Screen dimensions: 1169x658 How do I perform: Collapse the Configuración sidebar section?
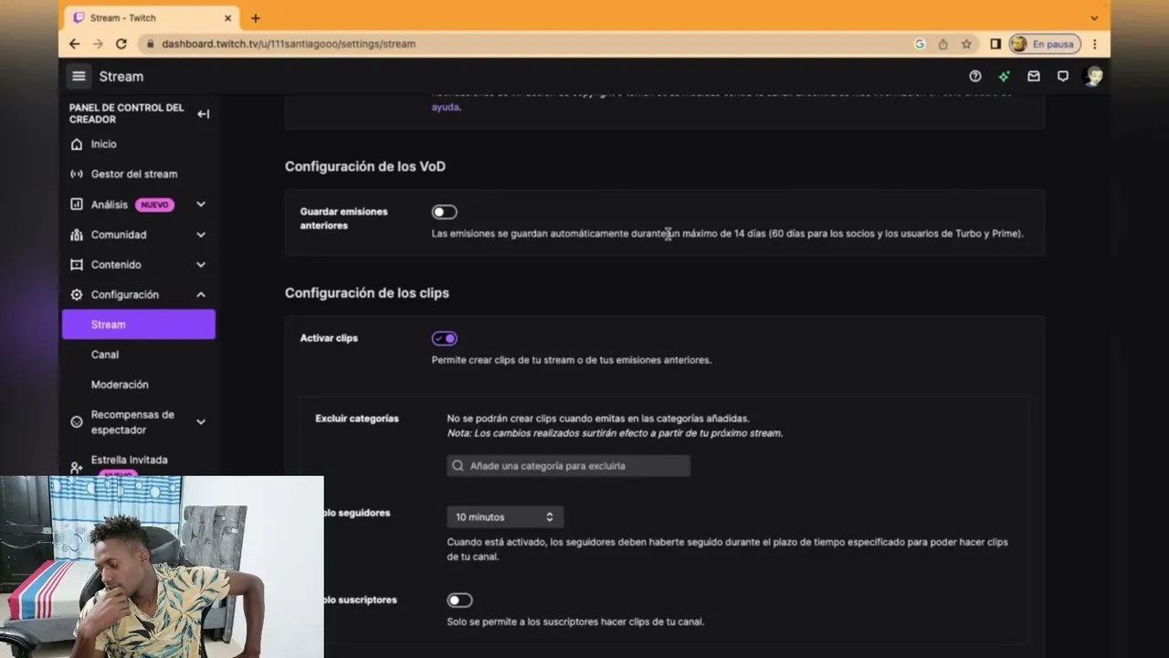point(201,295)
